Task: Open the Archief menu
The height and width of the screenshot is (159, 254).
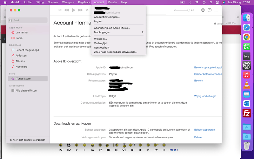Action: click(x=28, y=2)
